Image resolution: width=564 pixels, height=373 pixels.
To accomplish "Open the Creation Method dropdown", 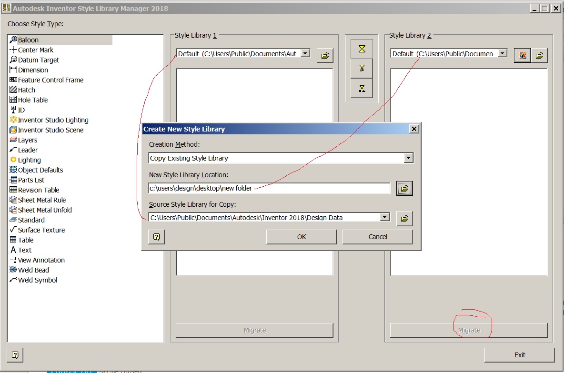I will click(x=408, y=158).
